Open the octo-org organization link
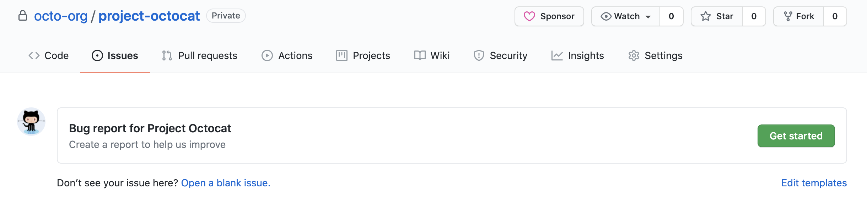This screenshot has height=202, width=867. point(61,16)
